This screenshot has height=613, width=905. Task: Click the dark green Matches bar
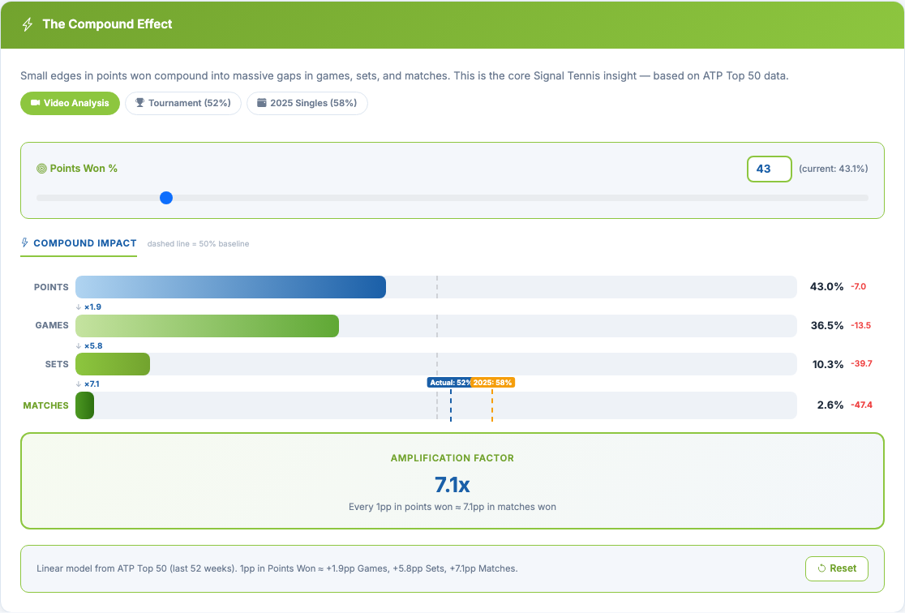click(x=84, y=405)
